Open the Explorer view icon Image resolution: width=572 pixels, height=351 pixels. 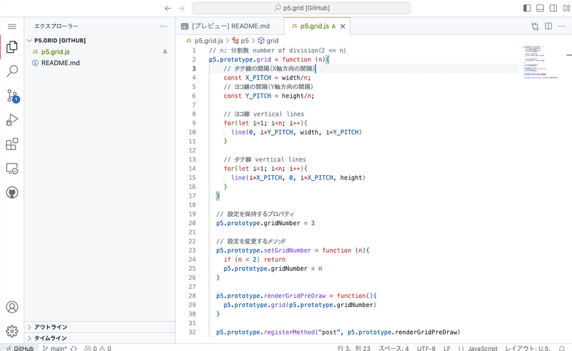pyautogui.click(x=12, y=47)
